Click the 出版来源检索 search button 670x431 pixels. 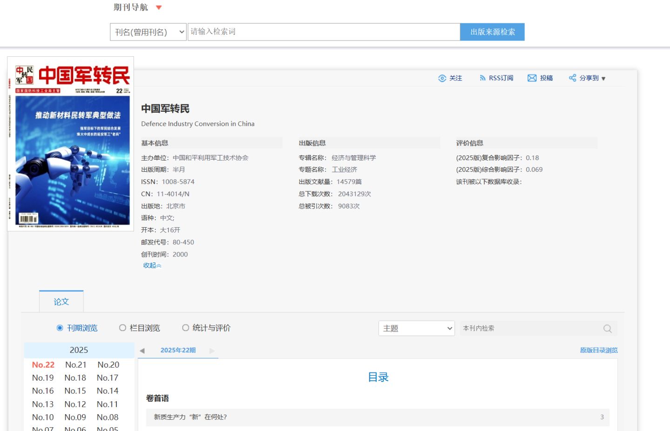coord(492,32)
